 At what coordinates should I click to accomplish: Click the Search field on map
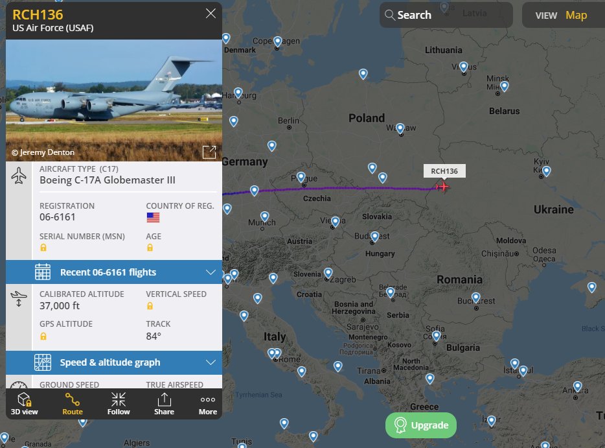[446, 15]
